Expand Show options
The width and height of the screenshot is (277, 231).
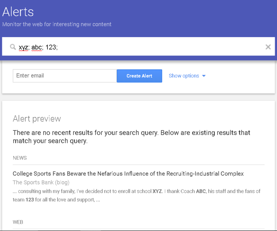(x=187, y=76)
